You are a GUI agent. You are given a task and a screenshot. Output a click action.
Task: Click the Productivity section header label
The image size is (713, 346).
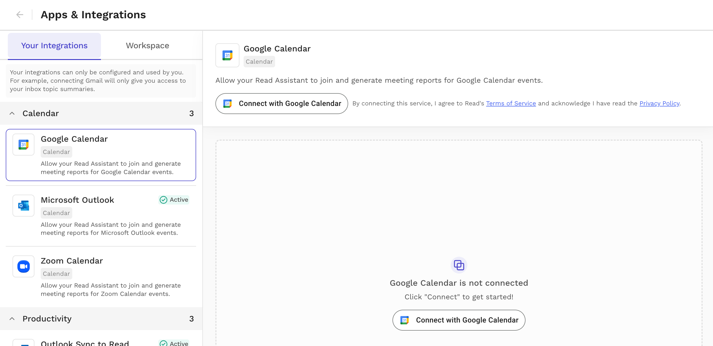pyautogui.click(x=47, y=319)
